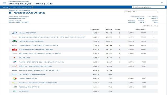Go to Αρχική breadcrumb

(x=5, y=7)
